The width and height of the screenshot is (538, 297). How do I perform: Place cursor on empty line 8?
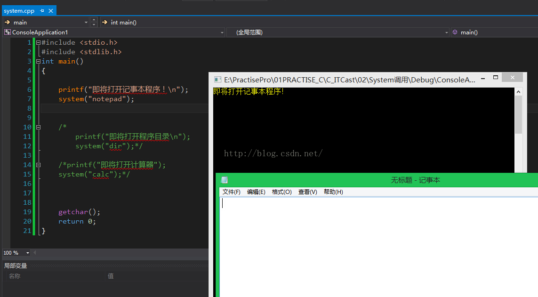(124, 108)
